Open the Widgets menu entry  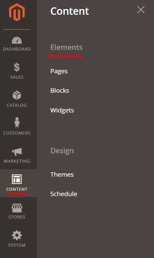pyautogui.click(x=62, y=110)
